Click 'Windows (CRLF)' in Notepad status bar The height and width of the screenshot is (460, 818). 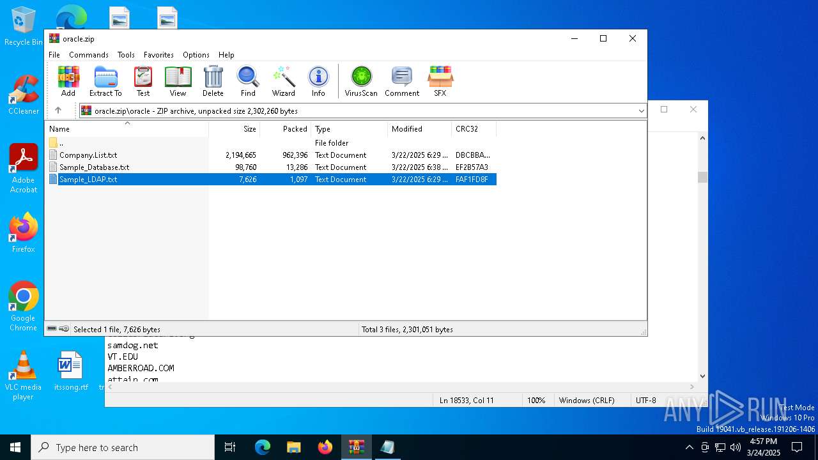tap(587, 401)
